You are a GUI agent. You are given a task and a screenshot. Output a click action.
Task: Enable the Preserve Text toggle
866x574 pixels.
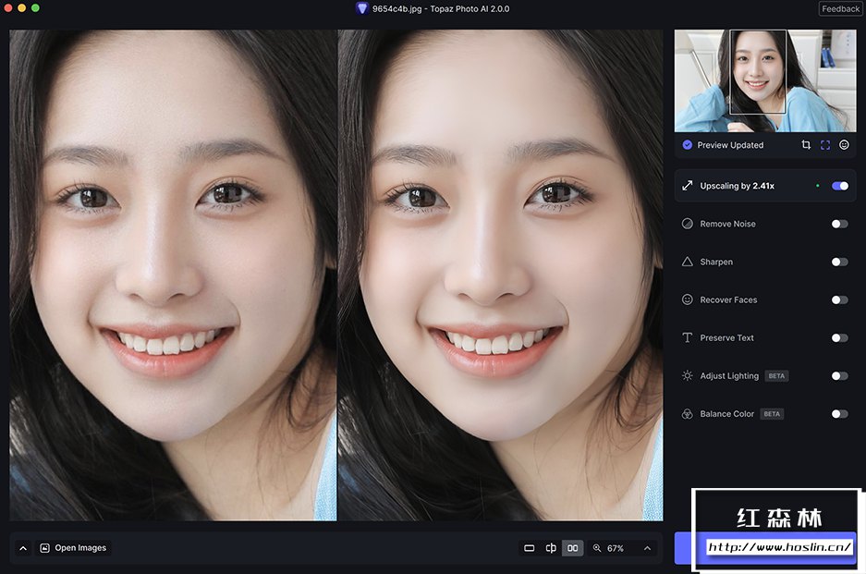[840, 337]
